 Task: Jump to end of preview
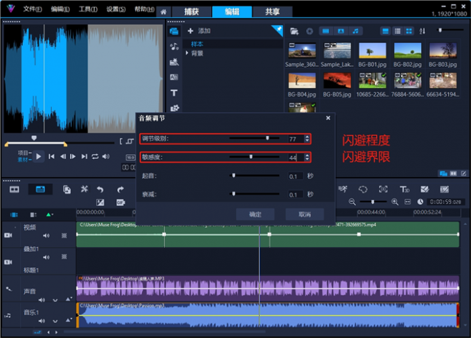[85, 157]
